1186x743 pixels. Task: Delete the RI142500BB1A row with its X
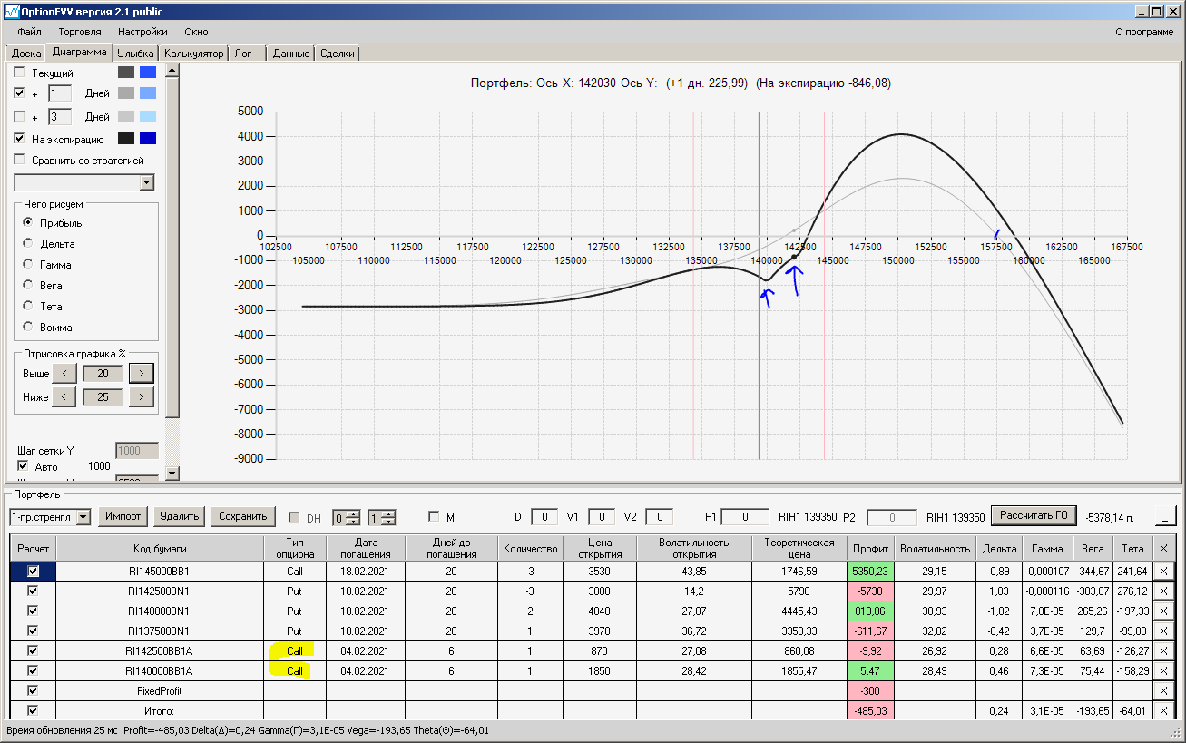click(x=1164, y=651)
